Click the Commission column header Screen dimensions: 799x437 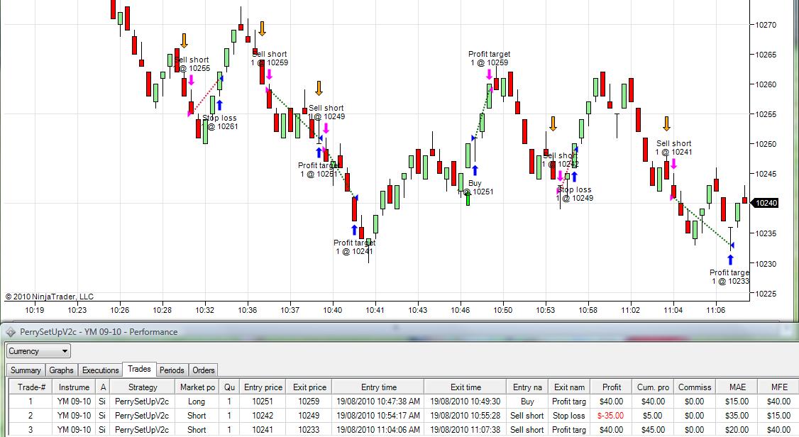click(695, 387)
